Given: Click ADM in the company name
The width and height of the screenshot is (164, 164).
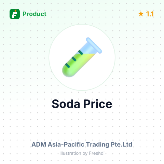Looking at the screenshot, I should (x=39, y=145).
